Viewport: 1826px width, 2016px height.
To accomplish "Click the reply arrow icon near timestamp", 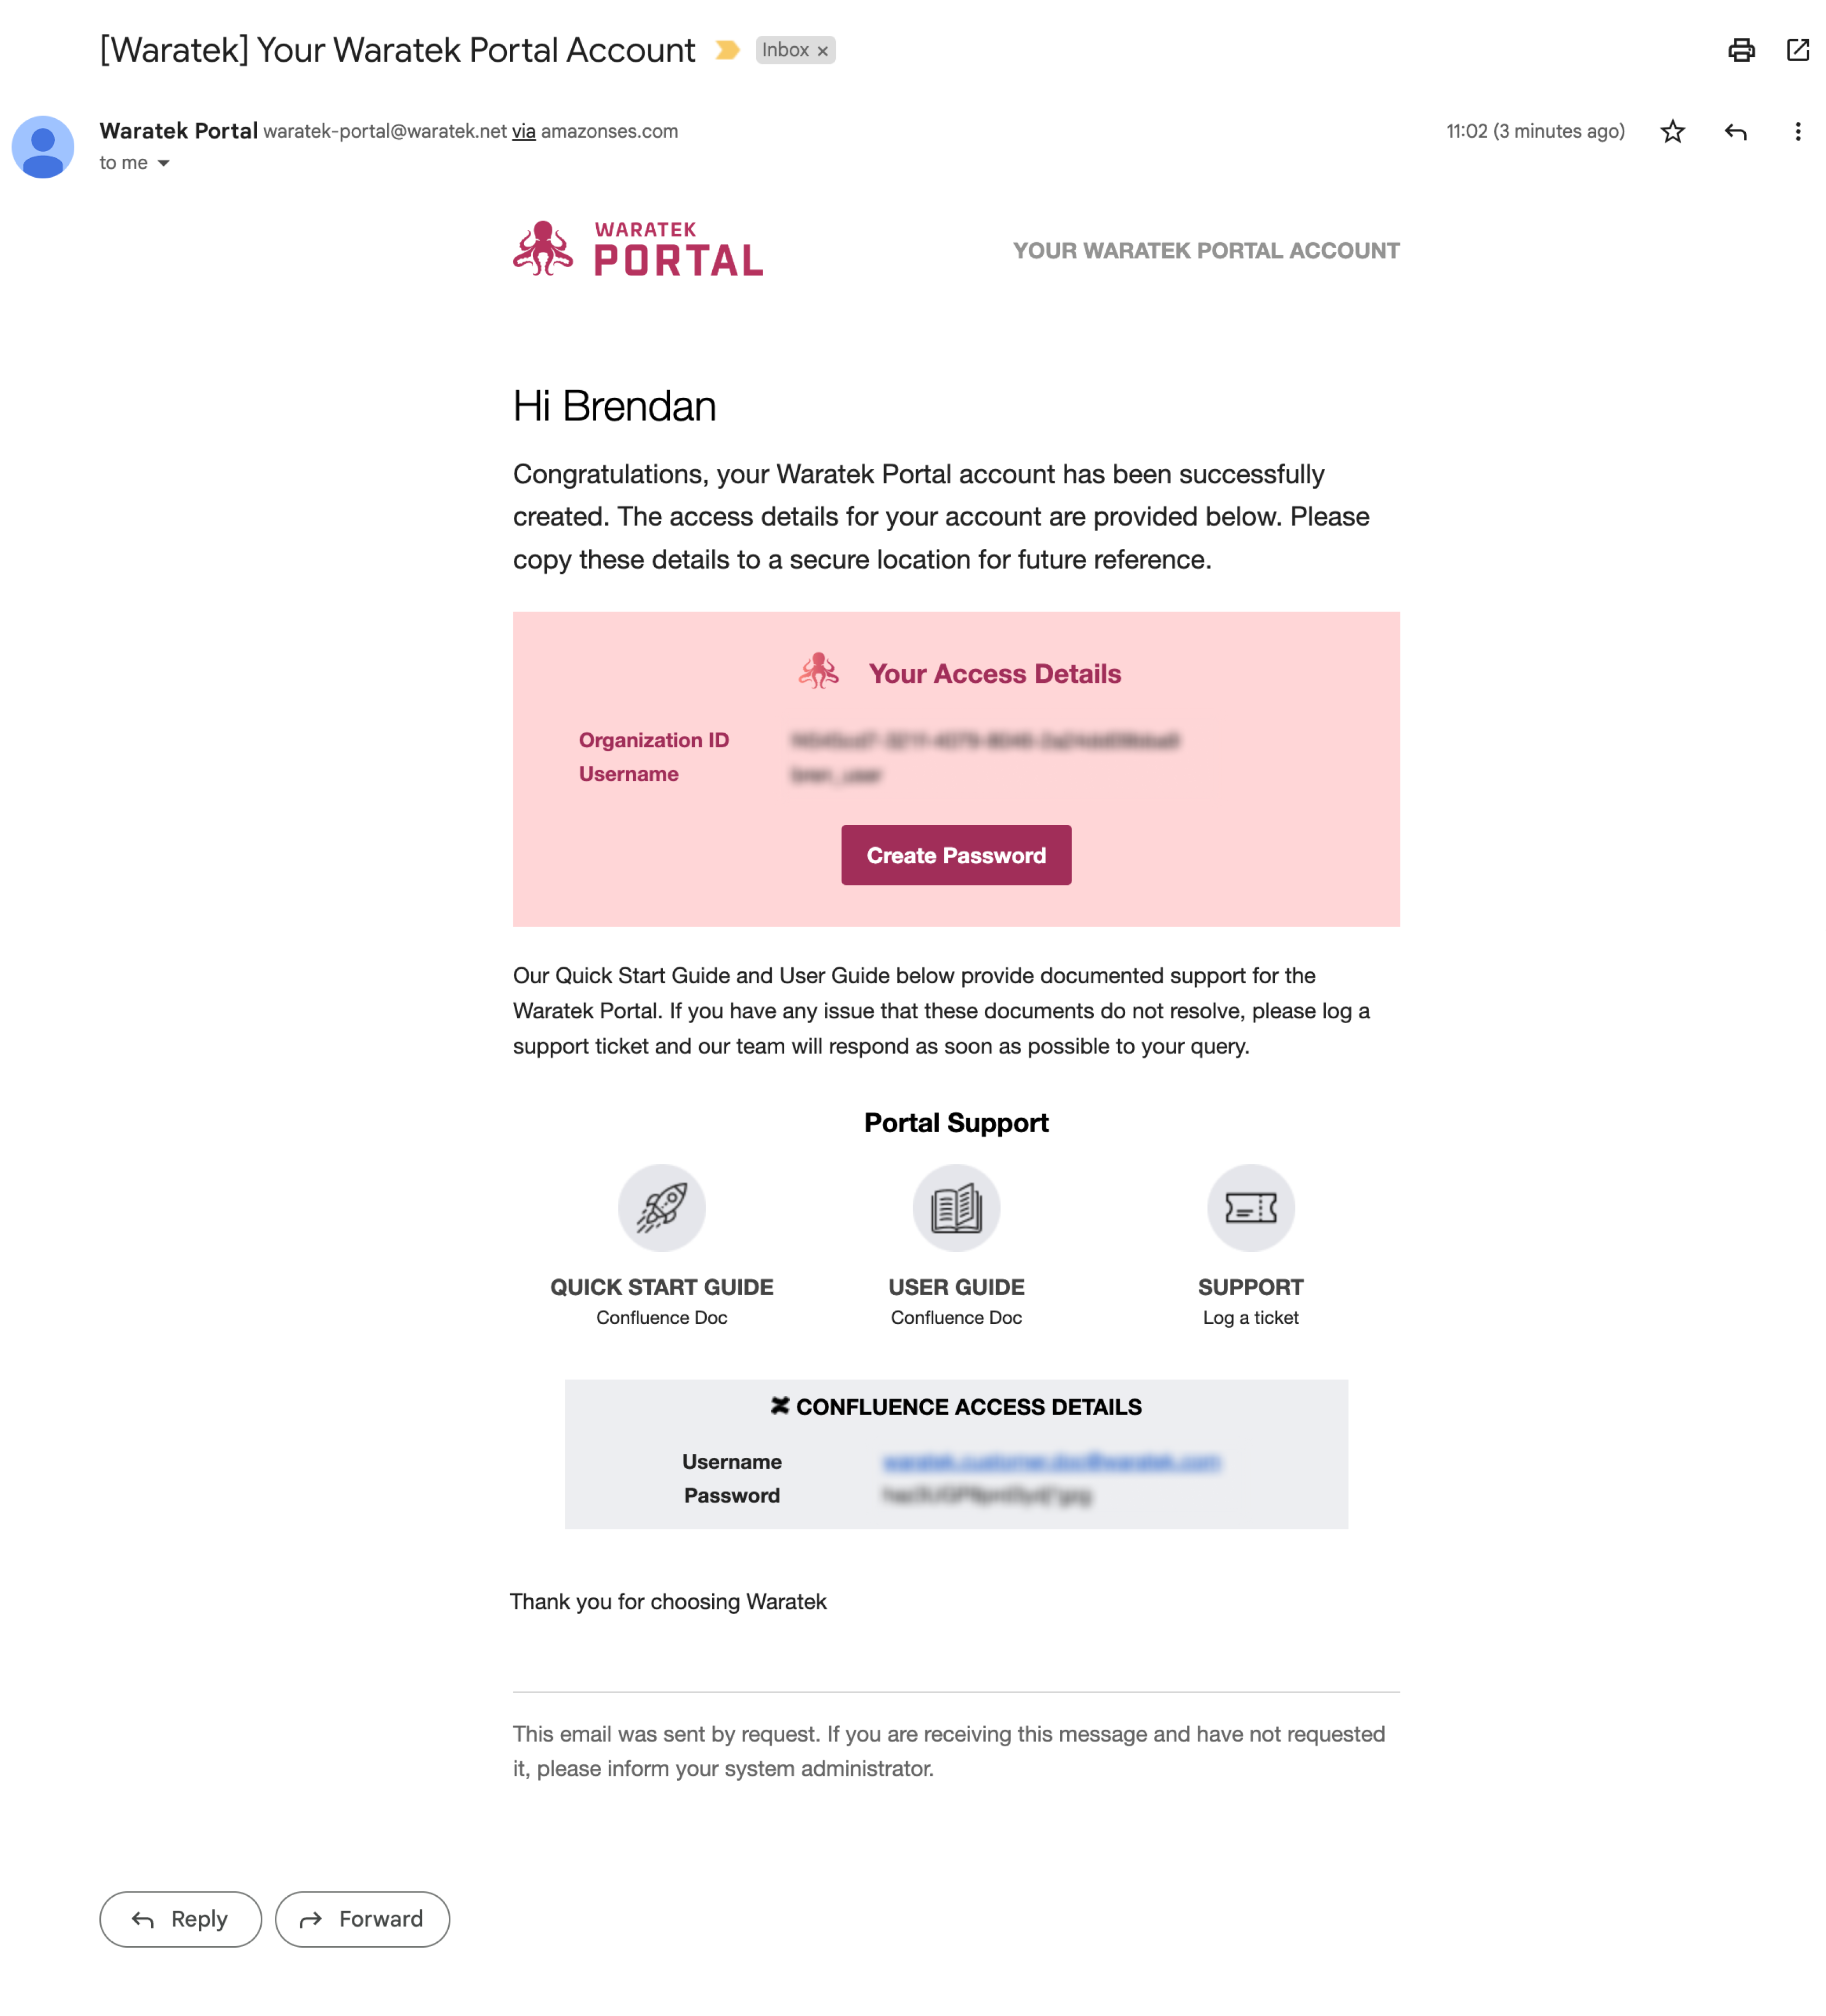I will [1735, 131].
